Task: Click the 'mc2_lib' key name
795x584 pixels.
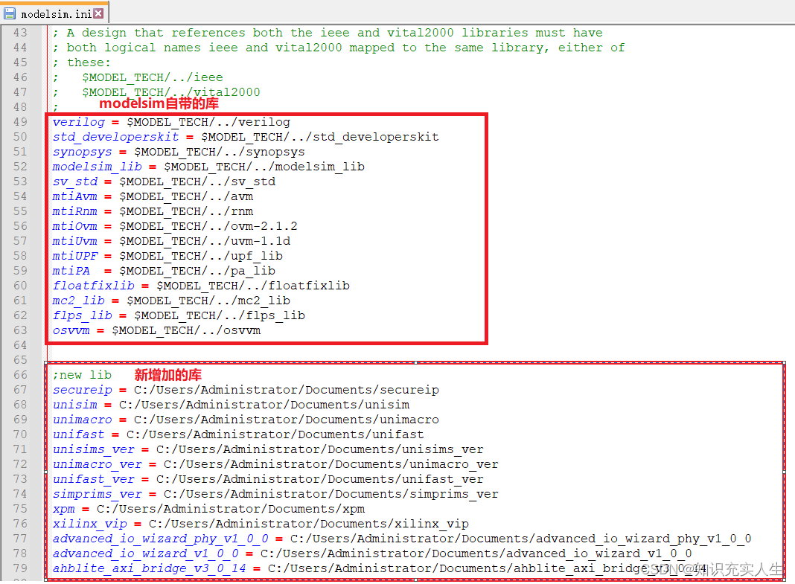Action: [79, 301]
